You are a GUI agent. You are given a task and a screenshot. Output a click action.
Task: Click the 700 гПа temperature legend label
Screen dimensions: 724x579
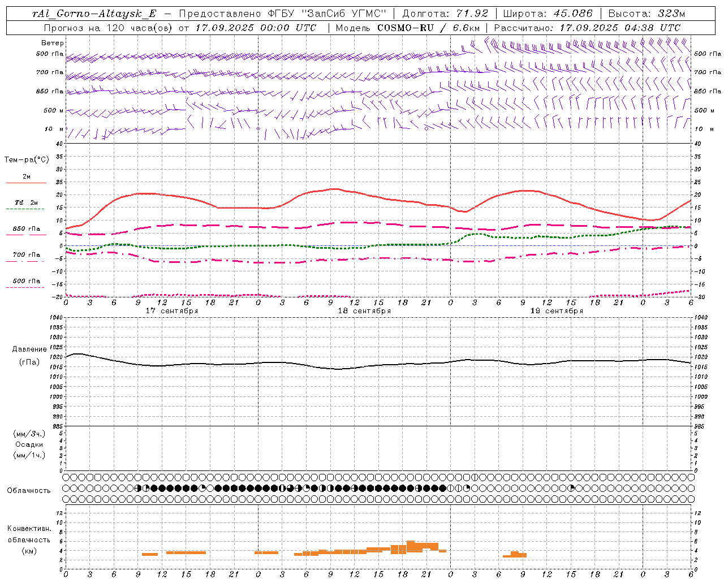[x=27, y=254]
